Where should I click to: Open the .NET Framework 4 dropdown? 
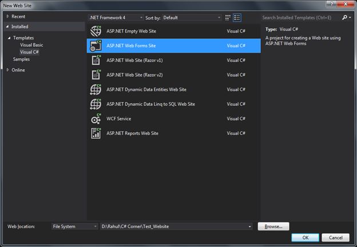point(116,18)
